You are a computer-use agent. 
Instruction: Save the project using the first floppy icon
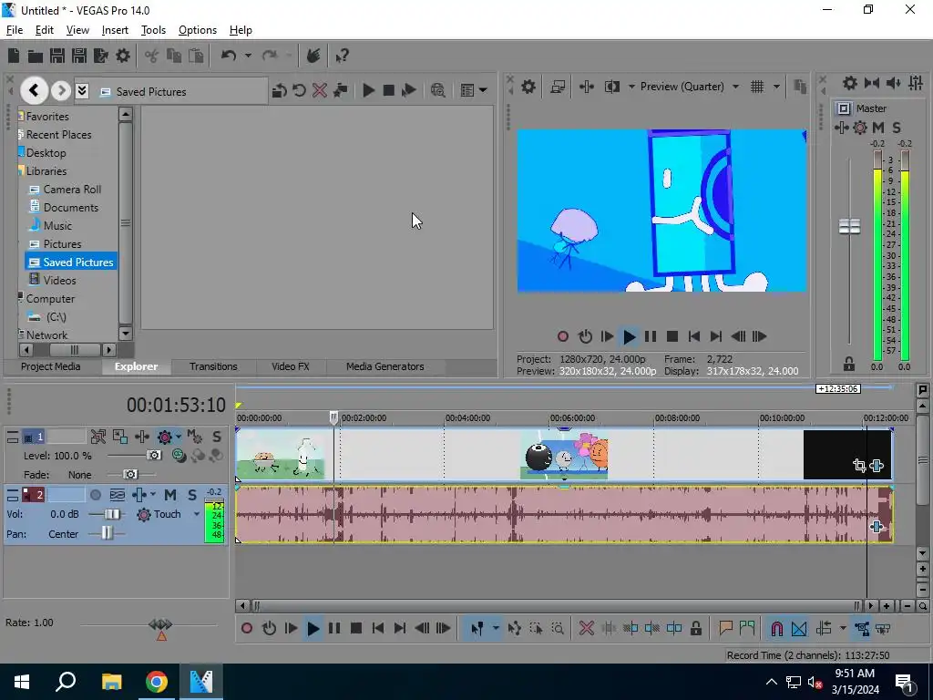pyautogui.click(x=57, y=56)
